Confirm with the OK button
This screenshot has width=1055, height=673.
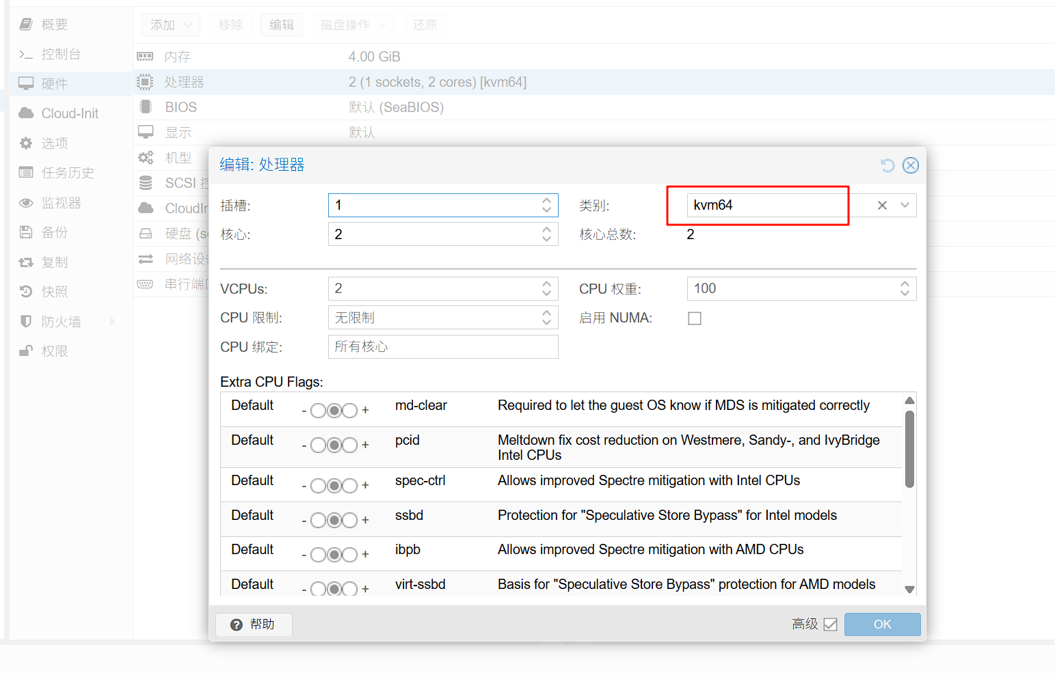(882, 624)
